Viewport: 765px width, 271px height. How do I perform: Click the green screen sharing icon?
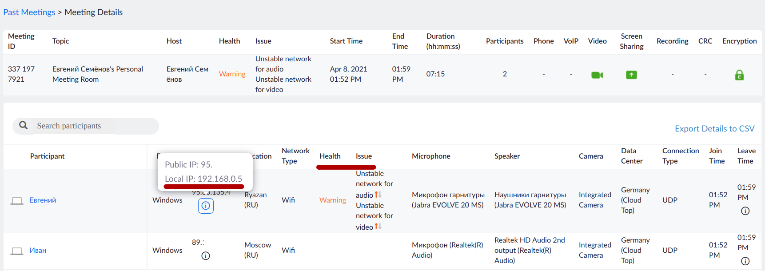631,75
